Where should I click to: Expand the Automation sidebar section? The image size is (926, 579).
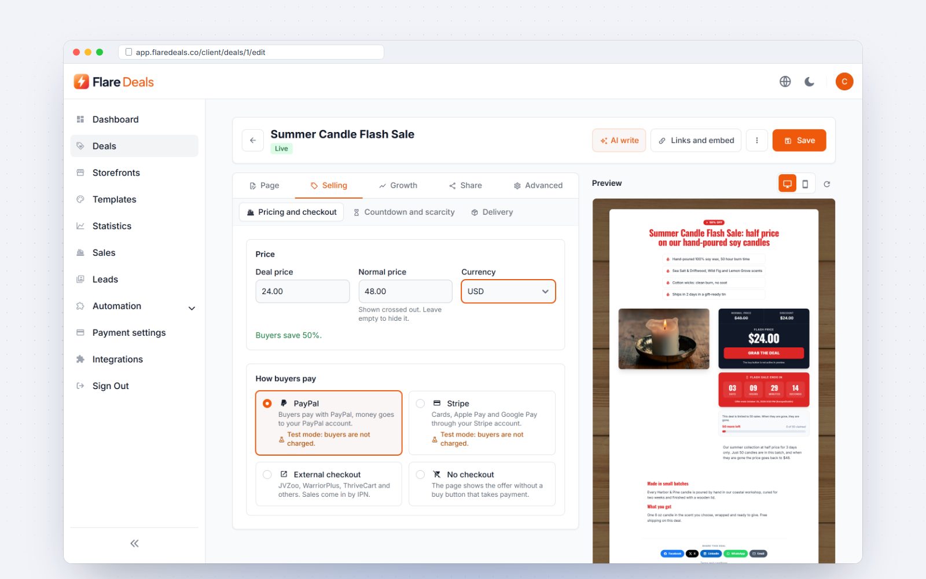click(134, 306)
